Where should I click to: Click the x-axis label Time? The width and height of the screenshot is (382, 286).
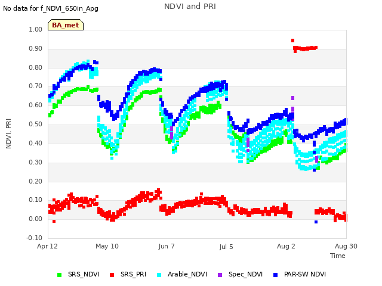point(338,256)
